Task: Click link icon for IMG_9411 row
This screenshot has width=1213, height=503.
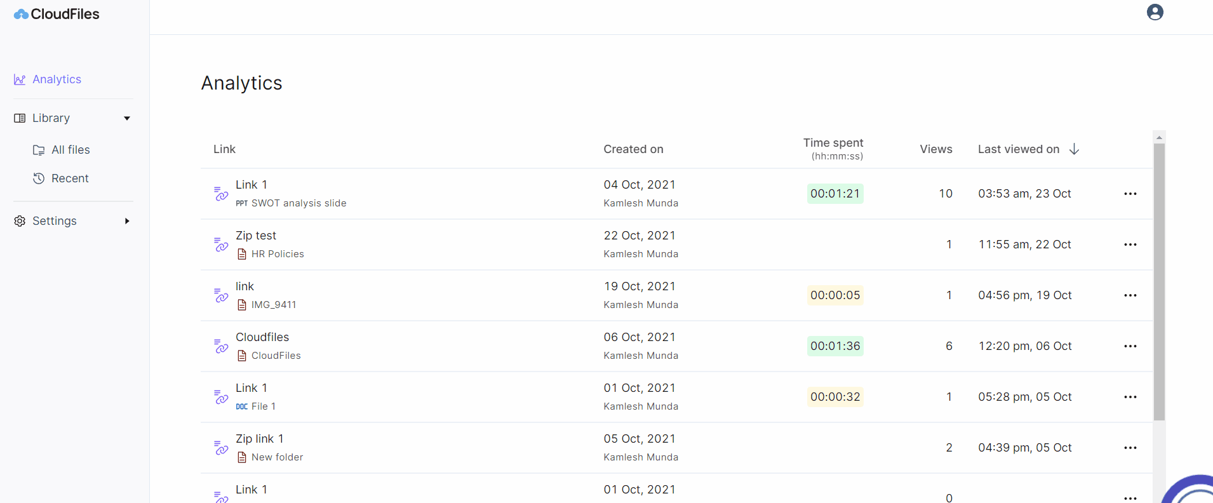Action: (221, 295)
